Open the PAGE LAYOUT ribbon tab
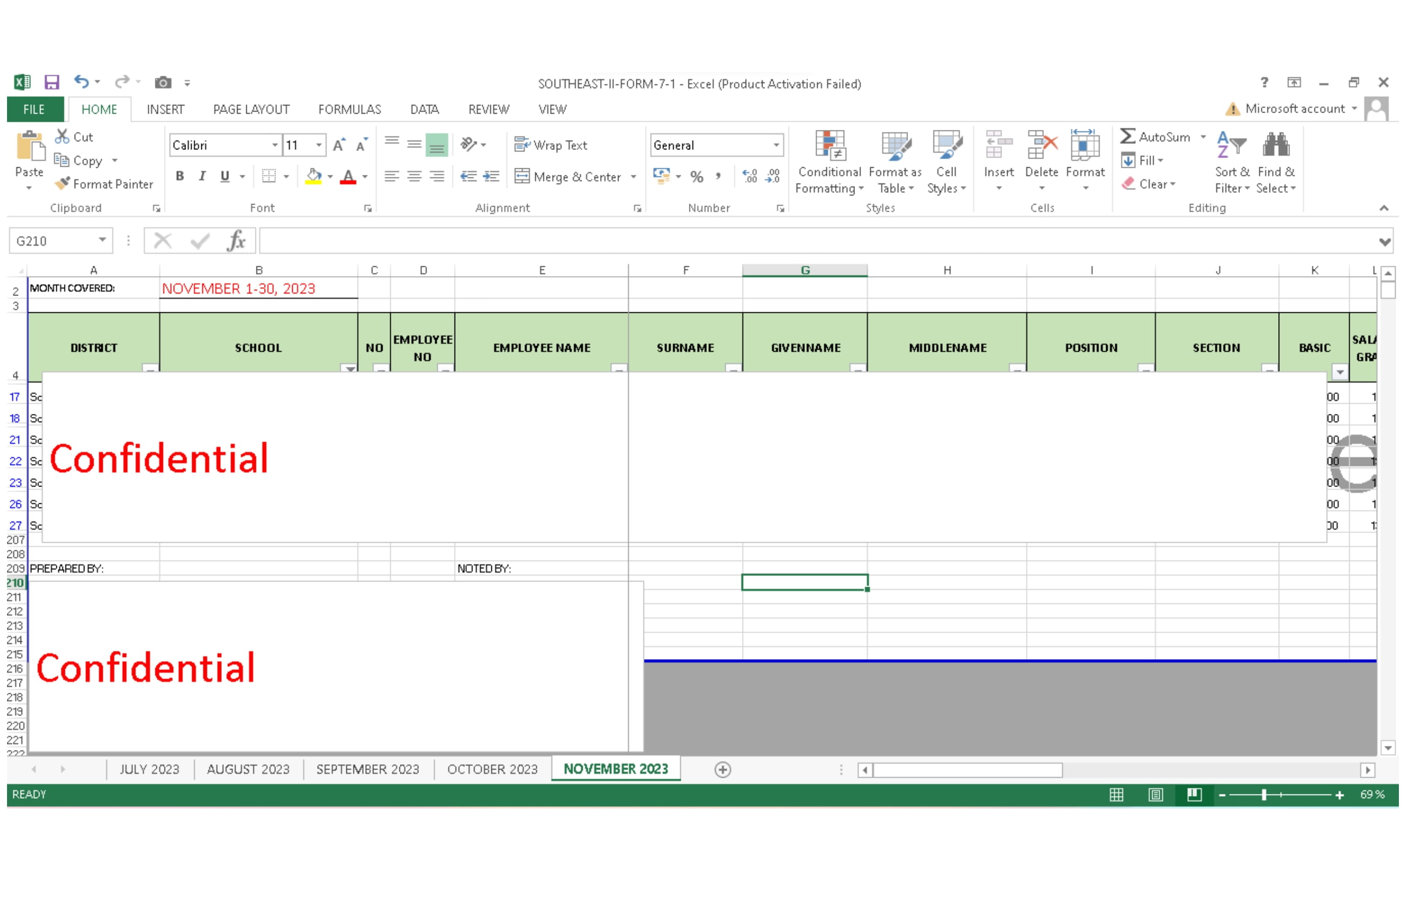The width and height of the screenshot is (1407, 920). [x=251, y=109]
